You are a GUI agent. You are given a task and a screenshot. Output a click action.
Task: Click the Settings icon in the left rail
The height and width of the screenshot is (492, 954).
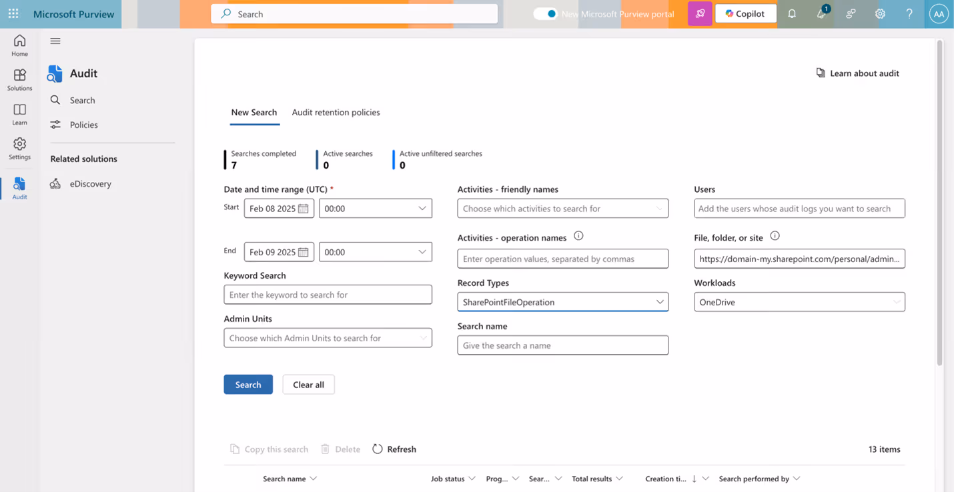click(x=19, y=148)
